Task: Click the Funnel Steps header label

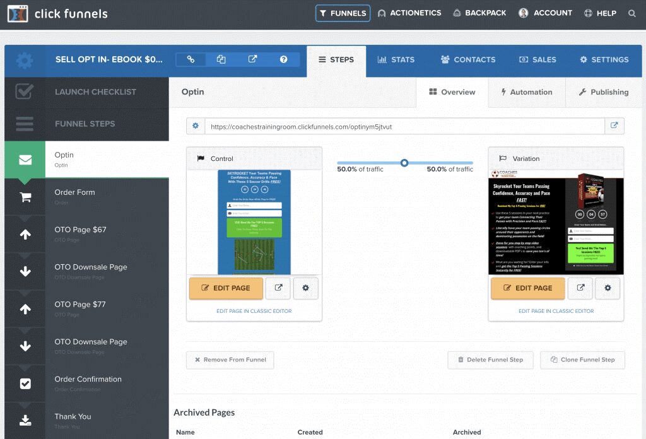Action: pos(85,124)
